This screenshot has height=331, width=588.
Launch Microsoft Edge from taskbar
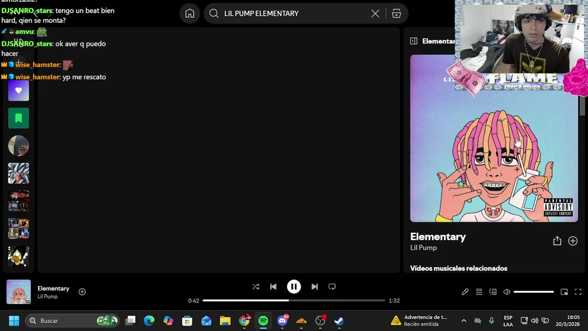click(x=149, y=321)
